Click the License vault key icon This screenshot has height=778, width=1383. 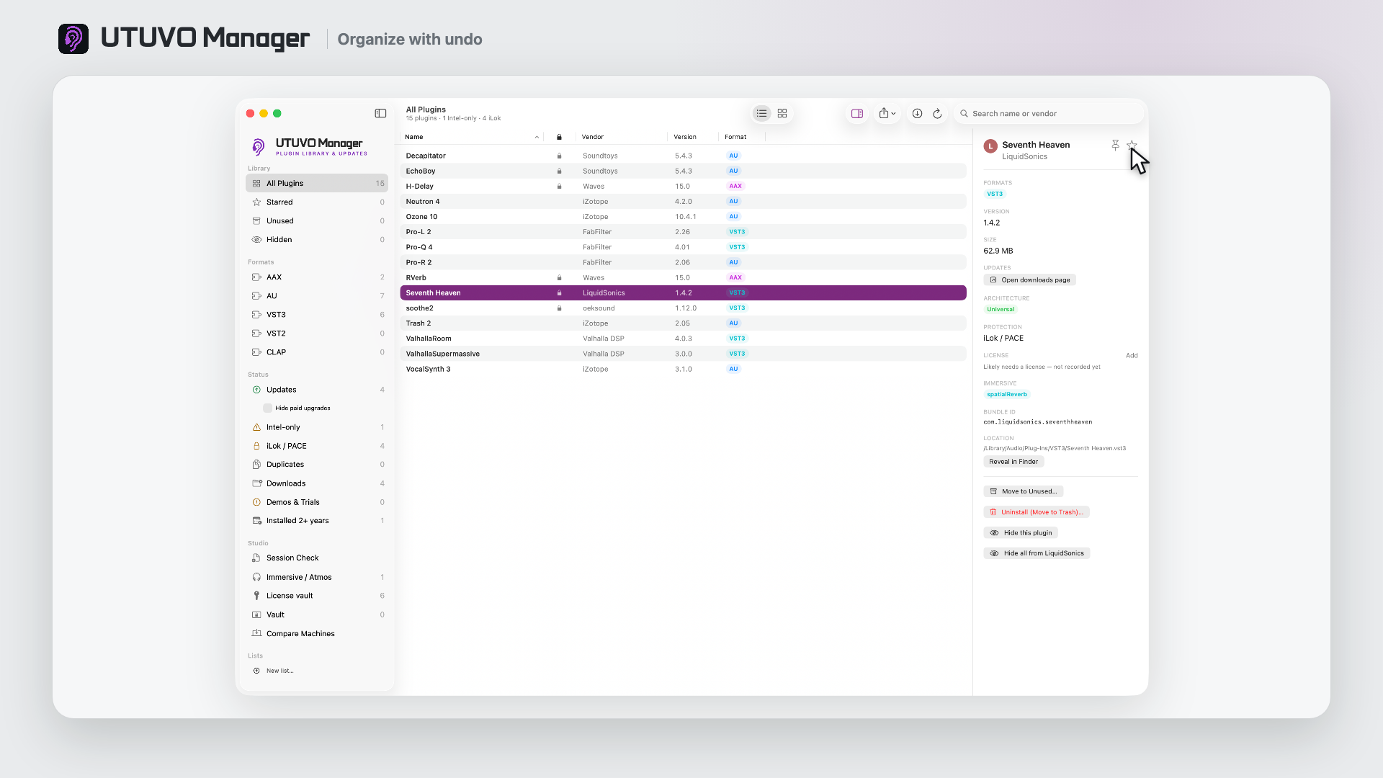tap(256, 596)
